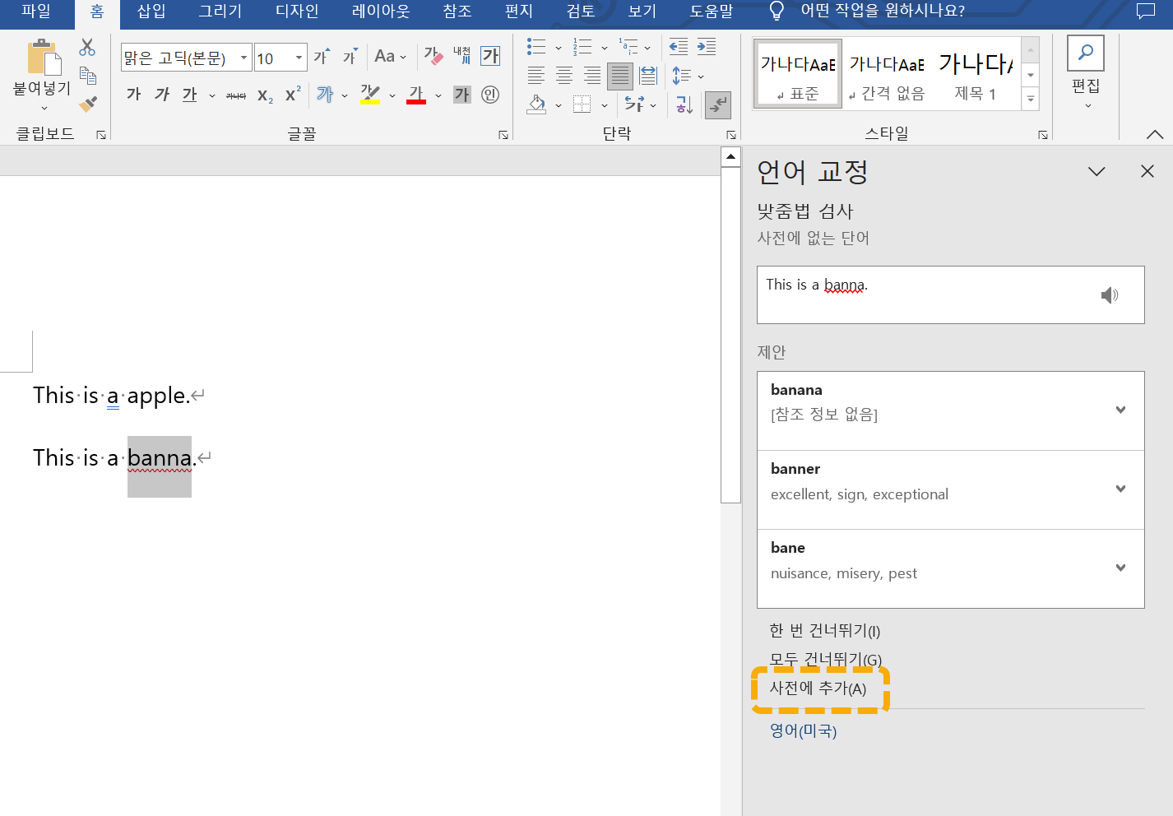The height and width of the screenshot is (816, 1173).
Task: Click 사전에 추가(A) to add word
Action: tap(818, 689)
